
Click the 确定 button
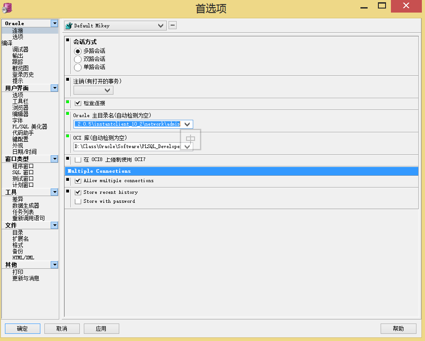(x=22, y=328)
